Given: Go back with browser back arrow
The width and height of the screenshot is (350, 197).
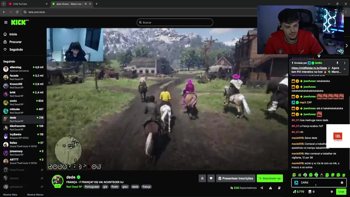Looking at the screenshot, I should 4,12.
